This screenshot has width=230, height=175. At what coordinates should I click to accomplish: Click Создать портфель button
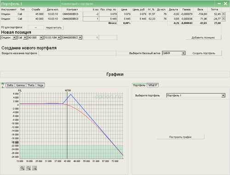[204, 53]
